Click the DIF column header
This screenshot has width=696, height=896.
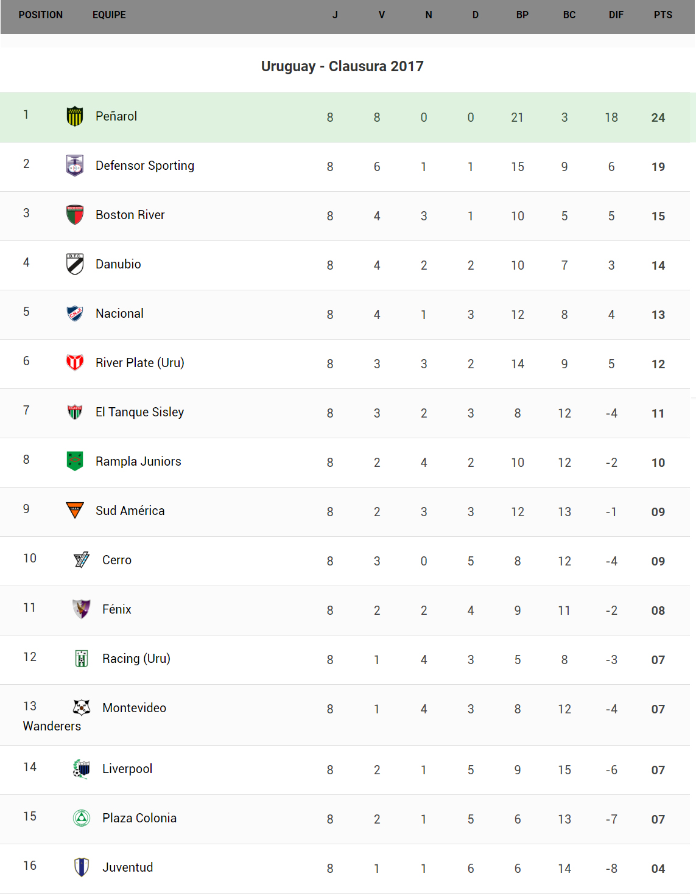(x=616, y=15)
